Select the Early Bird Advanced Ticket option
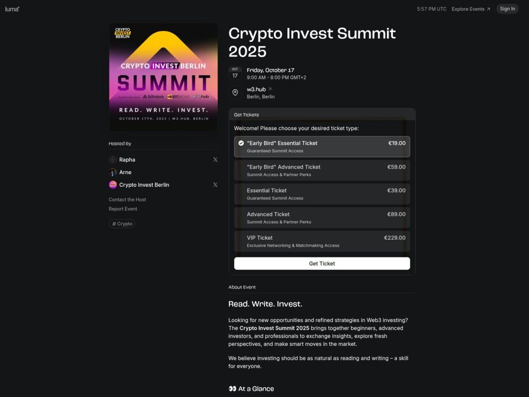 coord(321,170)
